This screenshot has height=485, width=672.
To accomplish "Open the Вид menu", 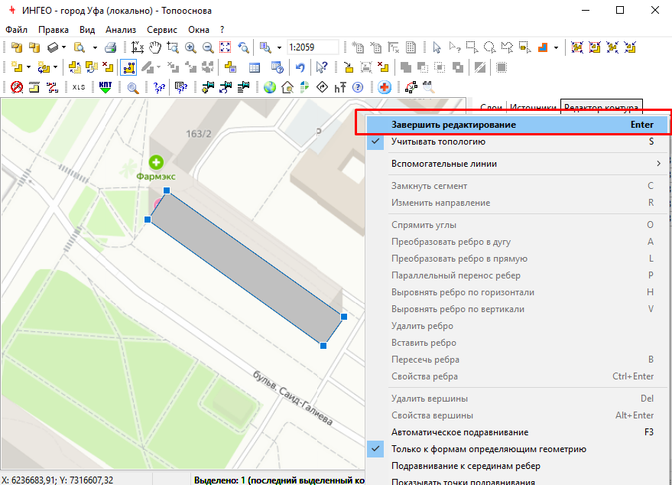I will [87, 30].
